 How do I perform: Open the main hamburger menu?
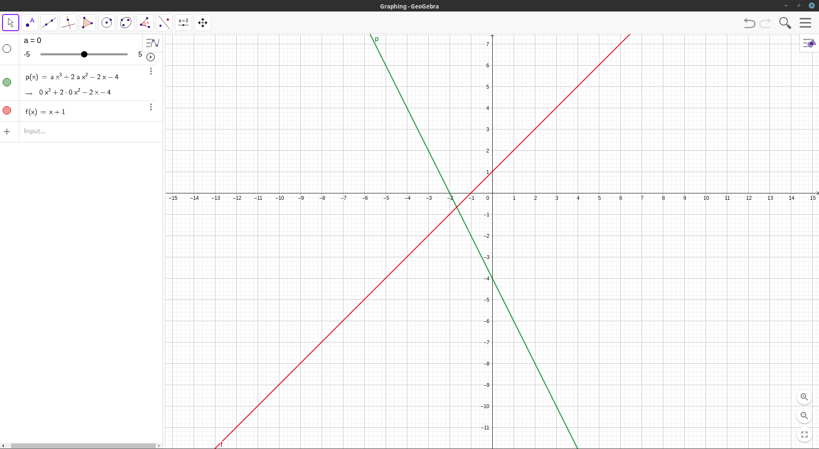(805, 23)
